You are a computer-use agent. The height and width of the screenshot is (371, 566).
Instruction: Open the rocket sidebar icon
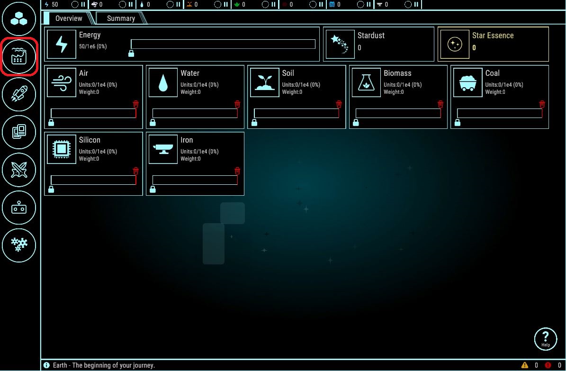[19, 94]
